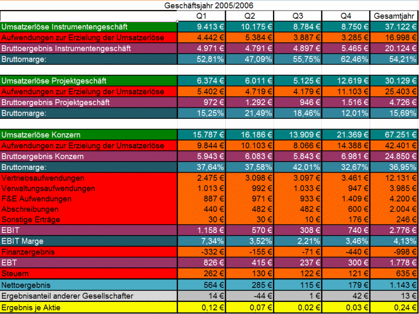Select the Bruttoergebnis Konzern label
This screenshot has width=419, height=314.
click(x=89, y=156)
